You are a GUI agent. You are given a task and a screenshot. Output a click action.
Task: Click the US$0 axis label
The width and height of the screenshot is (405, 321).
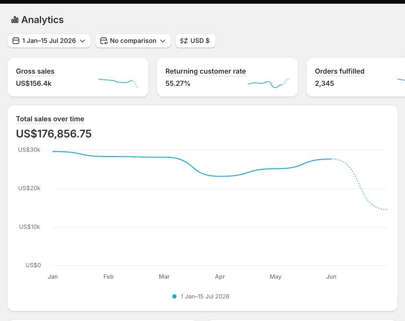[x=33, y=265]
